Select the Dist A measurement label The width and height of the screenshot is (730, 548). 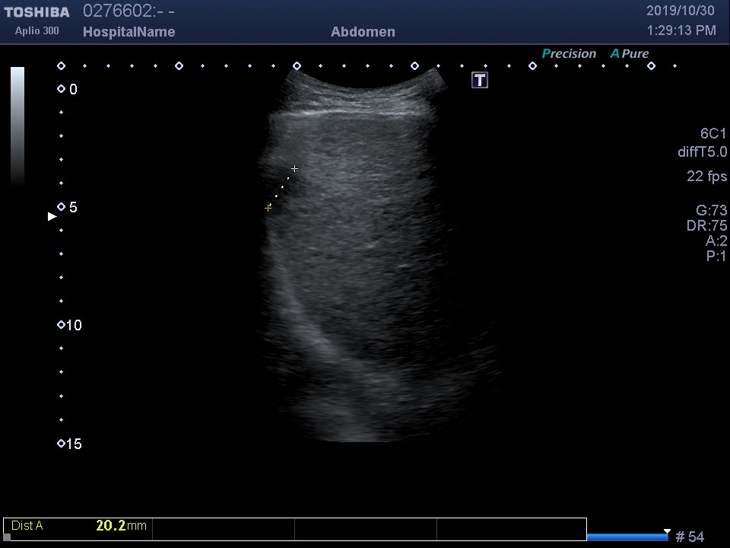(x=27, y=525)
